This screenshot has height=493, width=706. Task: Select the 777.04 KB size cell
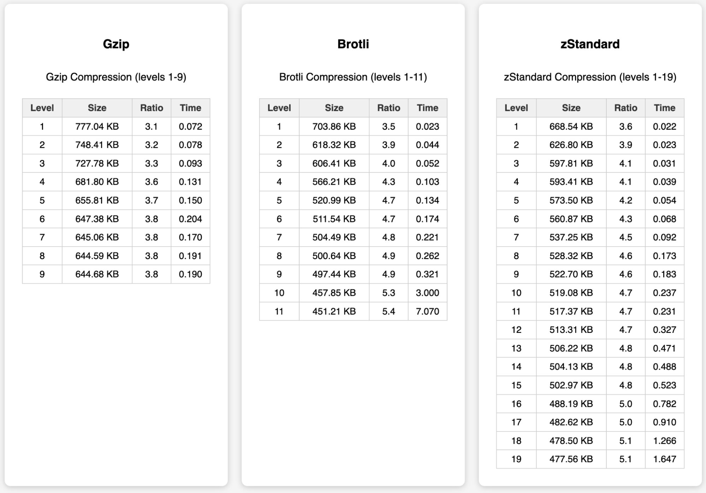pos(97,127)
